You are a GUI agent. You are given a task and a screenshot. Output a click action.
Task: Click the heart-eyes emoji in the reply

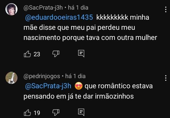[78, 86]
